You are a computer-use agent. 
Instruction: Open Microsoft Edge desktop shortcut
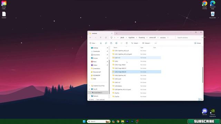tap(213, 5)
